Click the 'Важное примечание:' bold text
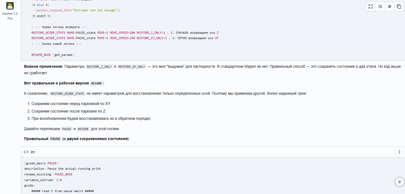Image resolution: width=405 pixels, height=194 pixels. (44, 66)
